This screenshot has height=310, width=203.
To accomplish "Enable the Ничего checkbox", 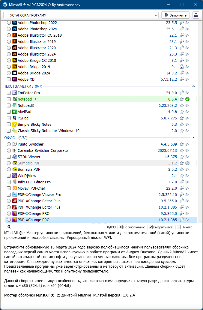I will pyautogui.click(x=179, y=227).
